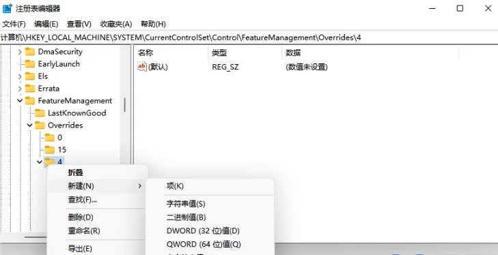Collapse the FeatureManagement tree node
This screenshot has height=255, width=498.
[x=20, y=101]
